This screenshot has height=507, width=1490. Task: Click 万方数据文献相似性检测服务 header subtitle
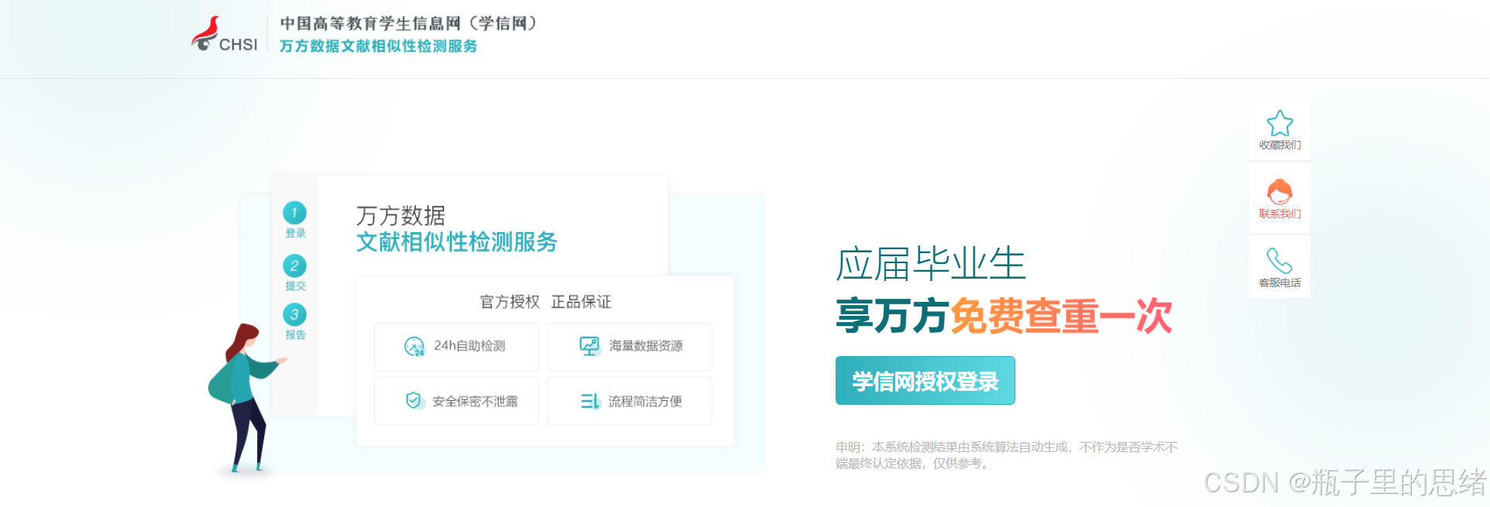pyautogui.click(x=378, y=46)
